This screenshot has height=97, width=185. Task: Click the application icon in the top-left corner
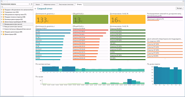pyautogui.click(x=1, y=1)
